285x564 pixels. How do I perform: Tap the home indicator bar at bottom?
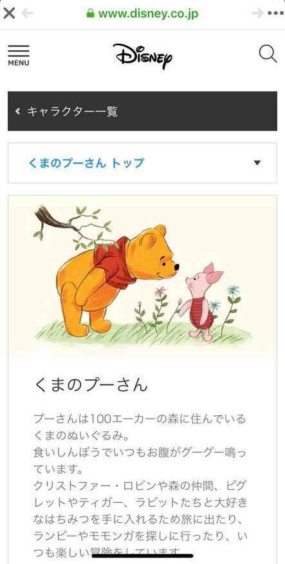tap(143, 556)
